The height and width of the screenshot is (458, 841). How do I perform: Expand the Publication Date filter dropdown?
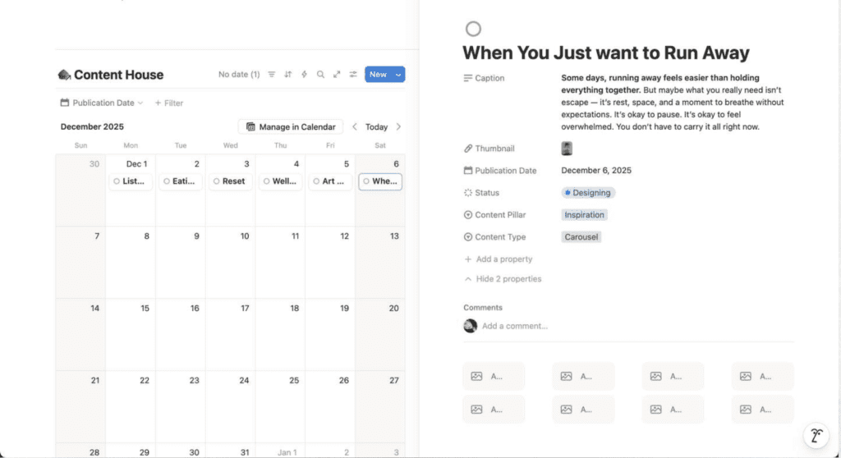click(x=102, y=103)
